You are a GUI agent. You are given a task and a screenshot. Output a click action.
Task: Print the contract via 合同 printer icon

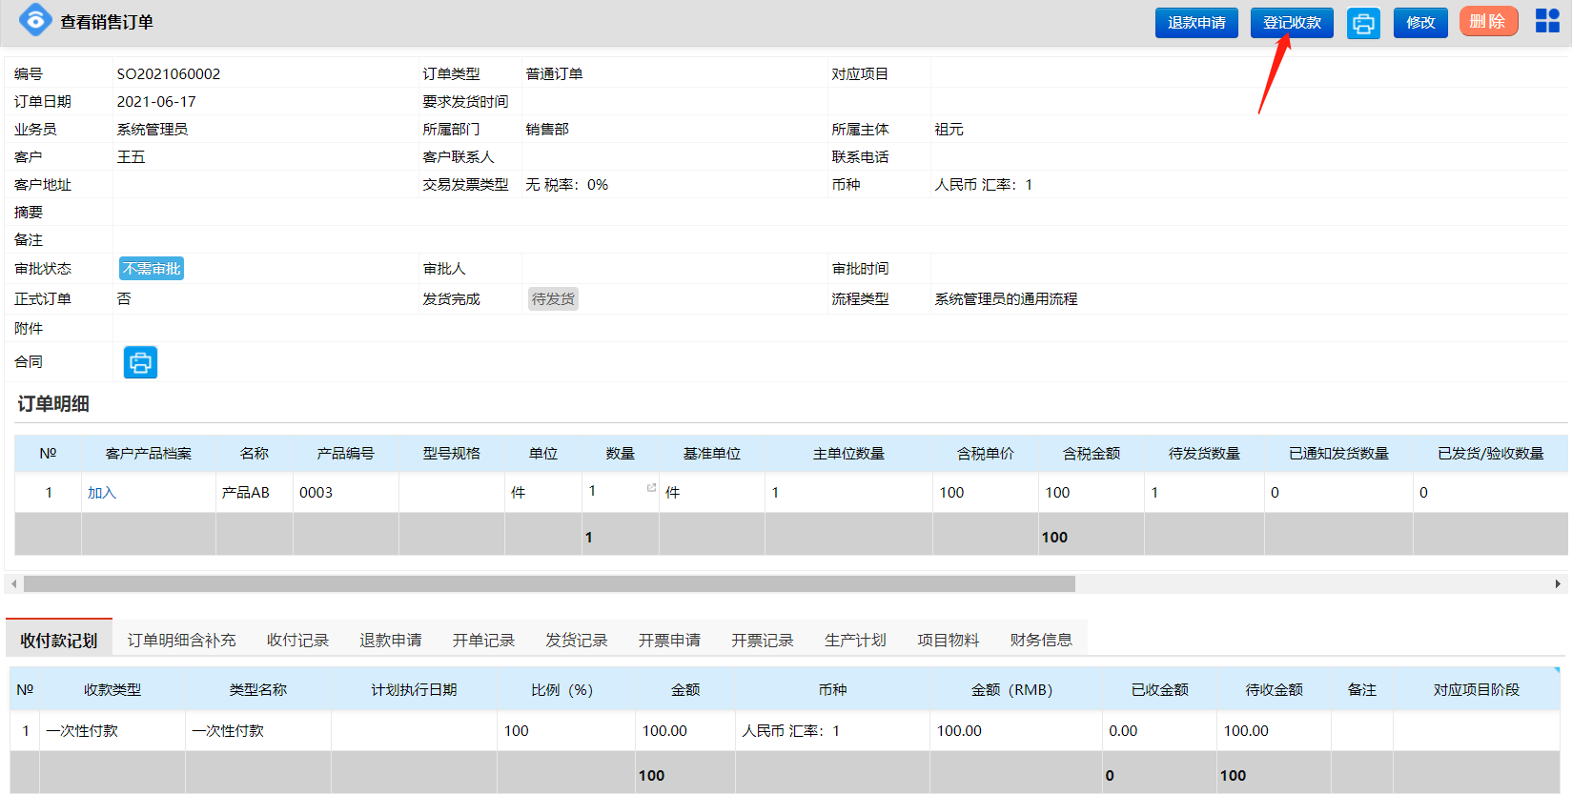[140, 362]
